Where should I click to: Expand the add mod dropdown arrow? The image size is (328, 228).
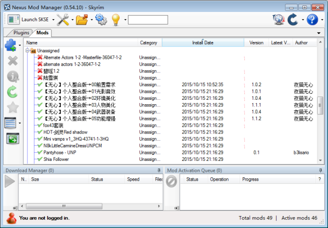(x=20, y=45)
